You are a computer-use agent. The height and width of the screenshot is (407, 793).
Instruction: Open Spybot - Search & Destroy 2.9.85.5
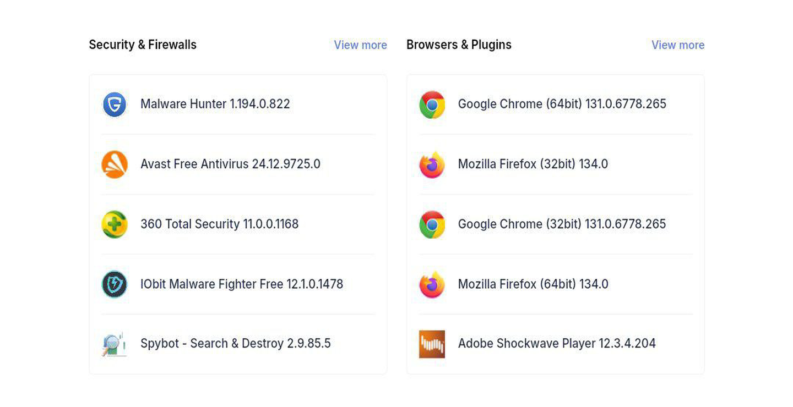(236, 344)
